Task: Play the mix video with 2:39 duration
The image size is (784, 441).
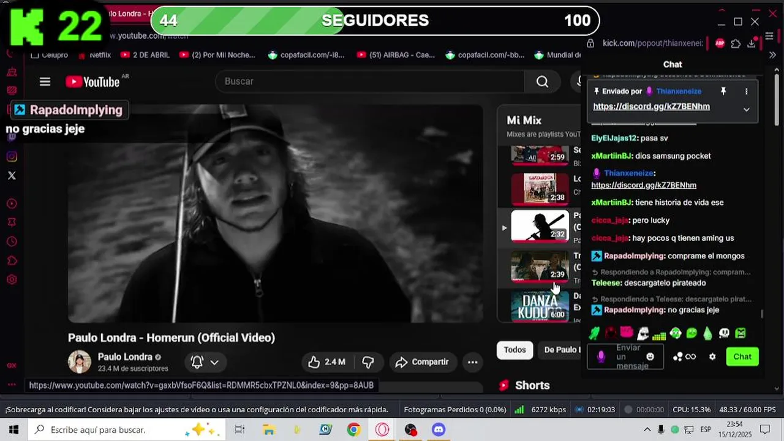Action: (540, 266)
